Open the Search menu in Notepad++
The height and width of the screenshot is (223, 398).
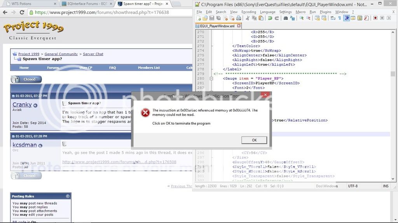221,12
